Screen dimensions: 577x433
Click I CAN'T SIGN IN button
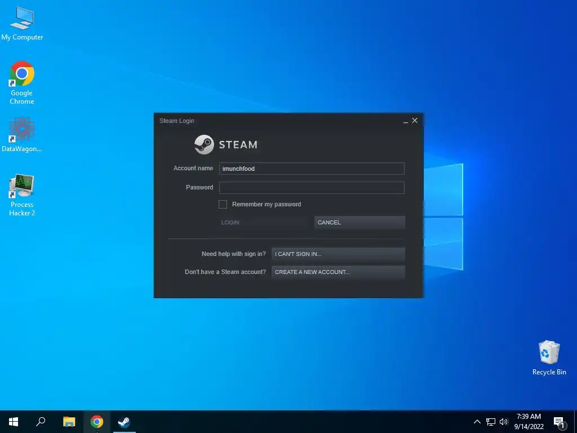point(338,254)
